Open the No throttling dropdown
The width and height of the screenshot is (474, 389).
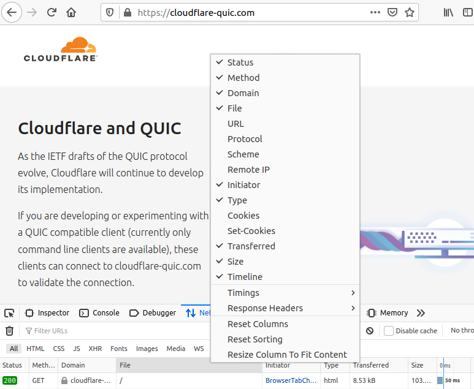pyautogui.click(x=461, y=331)
